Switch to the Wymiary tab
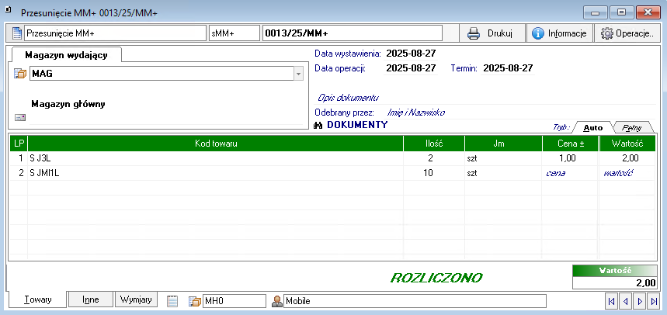Viewport: 667px width, 315px height. click(x=137, y=299)
